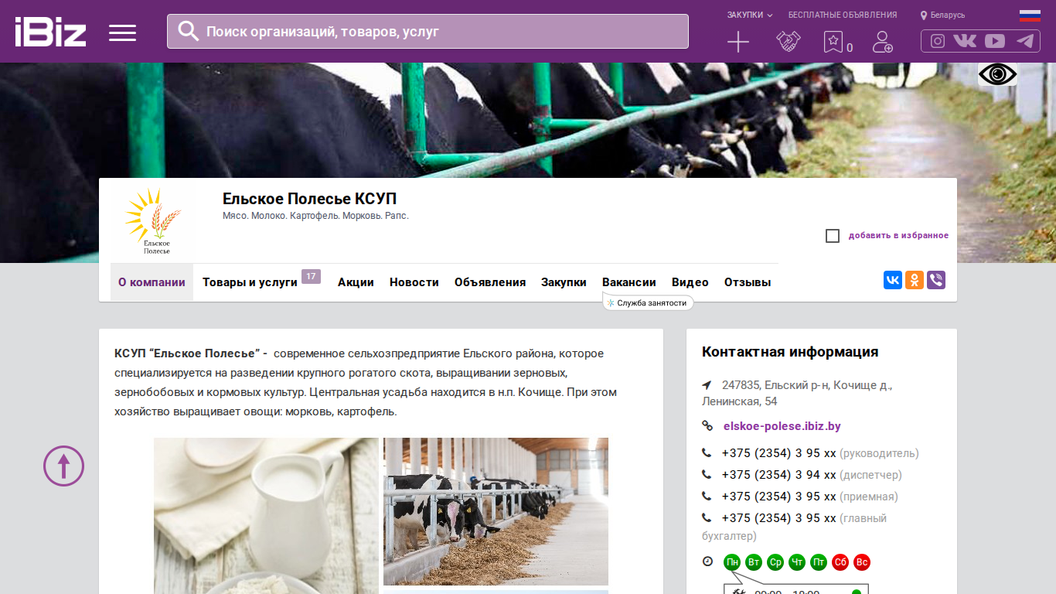1056x594 pixels.
Task: Open the Видео tab
Action: [x=690, y=282]
